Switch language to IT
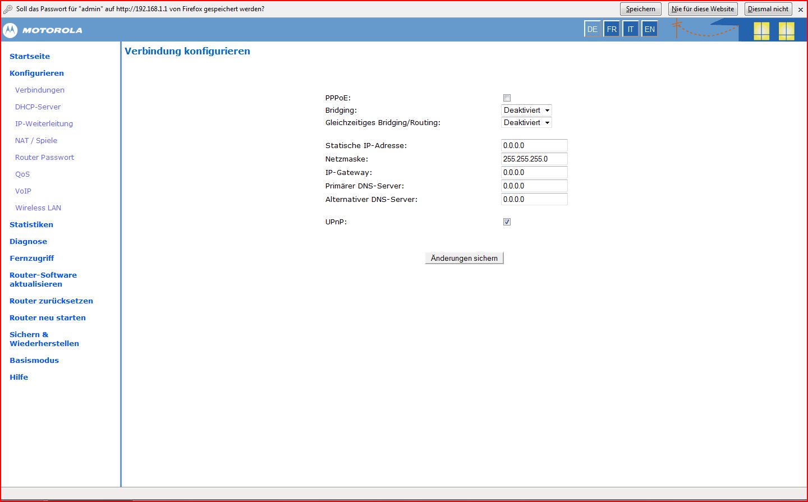 631,29
